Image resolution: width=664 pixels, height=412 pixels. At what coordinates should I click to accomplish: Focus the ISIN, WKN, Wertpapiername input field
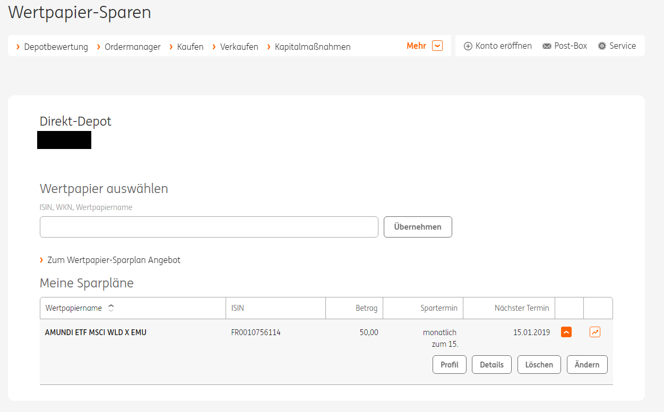209,227
